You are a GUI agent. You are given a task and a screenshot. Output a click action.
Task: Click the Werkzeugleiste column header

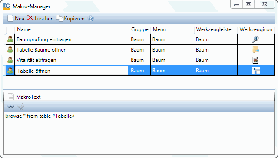click(x=214, y=29)
